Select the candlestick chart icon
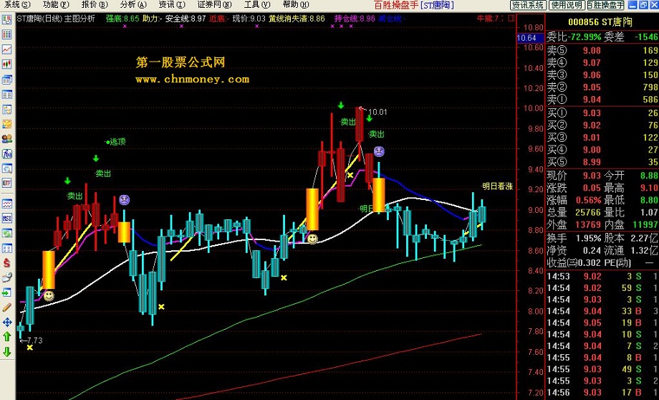 pyautogui.click(x=6, y=64)
